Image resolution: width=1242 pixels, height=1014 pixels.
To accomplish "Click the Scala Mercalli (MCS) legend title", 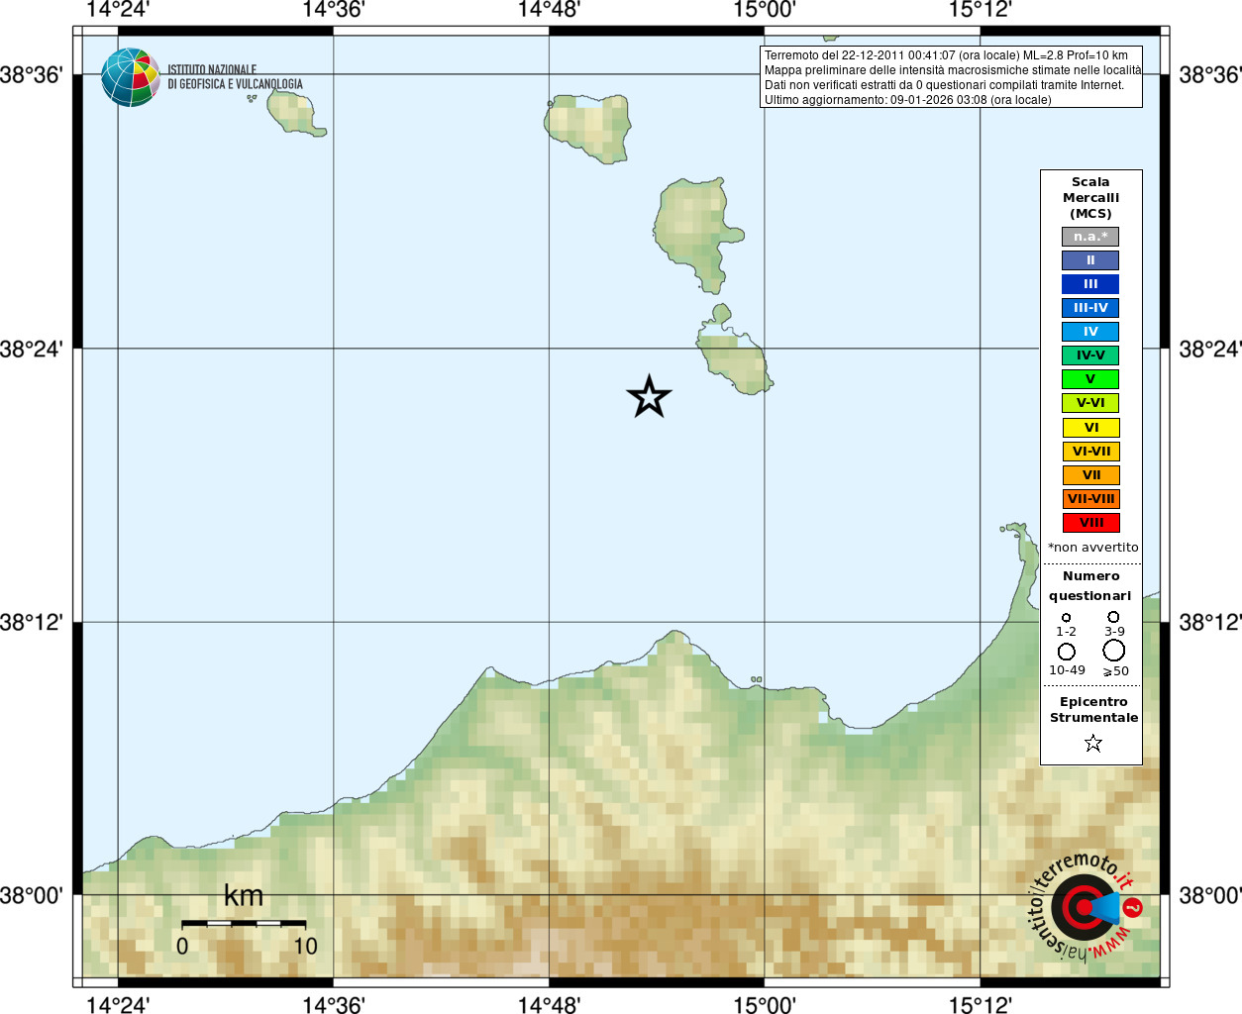I will [x=1090, y=198].
